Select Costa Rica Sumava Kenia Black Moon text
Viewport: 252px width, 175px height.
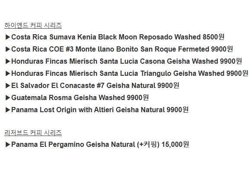[118, 37]
